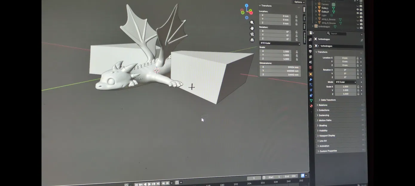Jump to next keyframe in timeline
Image resolution: width=415 pixels, height=186 pixels.
point(154,184)
